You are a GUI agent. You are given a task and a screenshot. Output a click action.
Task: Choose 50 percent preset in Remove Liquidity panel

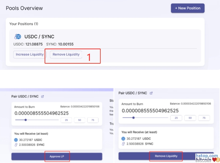[190, 118]
